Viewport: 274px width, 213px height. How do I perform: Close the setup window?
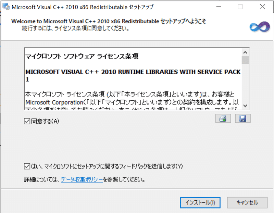[x=262, y=7]
